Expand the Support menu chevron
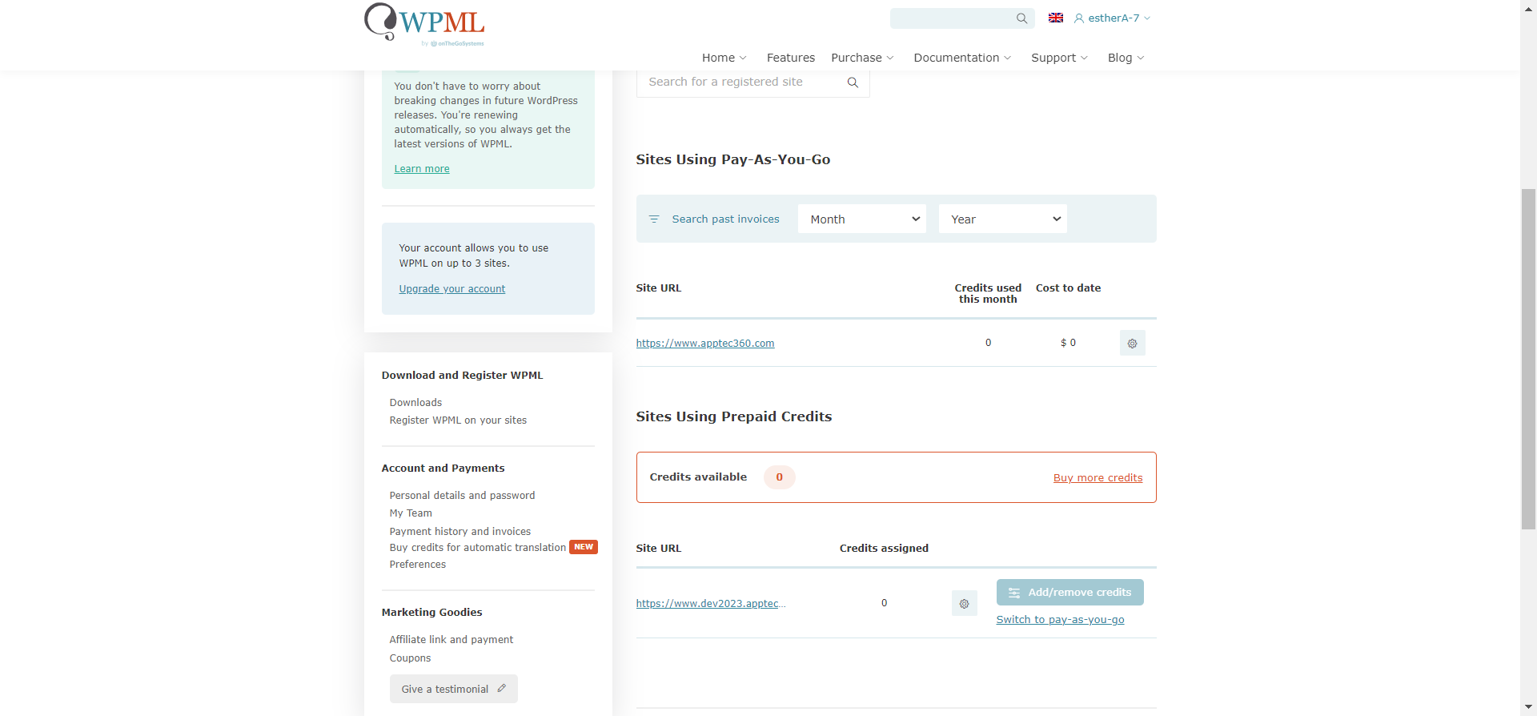The height and width of the screenshot is (716, 1537). click(x=1085, y=58)
